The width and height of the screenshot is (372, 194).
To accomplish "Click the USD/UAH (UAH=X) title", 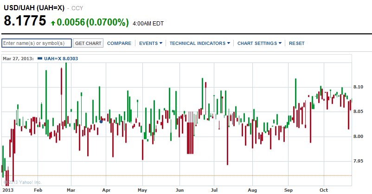I will pyautogui.click(x=34, y=8).
